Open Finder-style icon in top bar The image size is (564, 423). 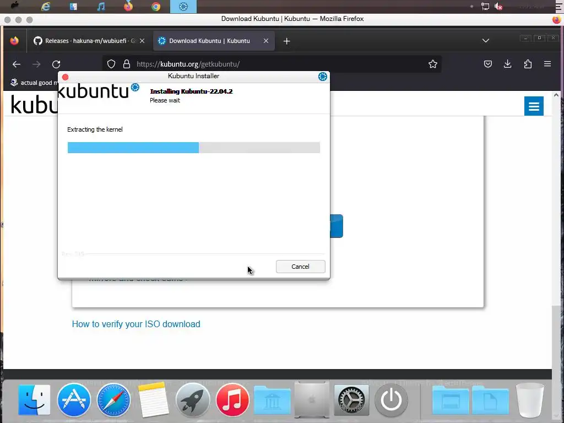coord(73,7)
